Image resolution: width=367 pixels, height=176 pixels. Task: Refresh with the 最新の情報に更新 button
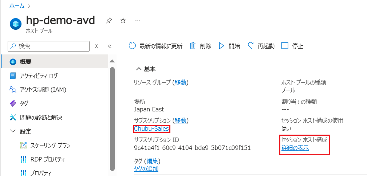coord(155,46)
